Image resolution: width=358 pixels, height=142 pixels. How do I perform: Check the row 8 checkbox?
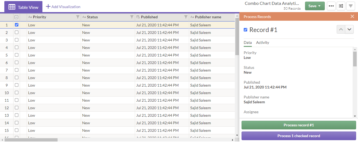pyautogui.click(x=16, y=77)
